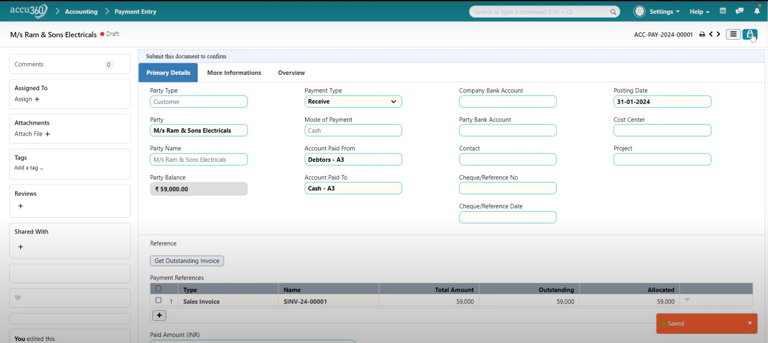The height and width of the screenshot is (343, 768).
Task: Click Sales Invoice type cell
Action: (228, 301)
